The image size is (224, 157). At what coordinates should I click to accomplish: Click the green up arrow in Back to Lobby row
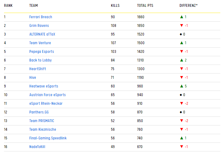[x=182, y=60]
